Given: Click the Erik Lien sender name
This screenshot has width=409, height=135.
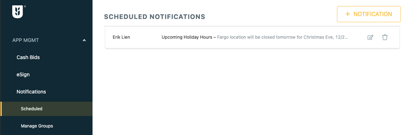Looking at the screenshot, I should (121, 37).
